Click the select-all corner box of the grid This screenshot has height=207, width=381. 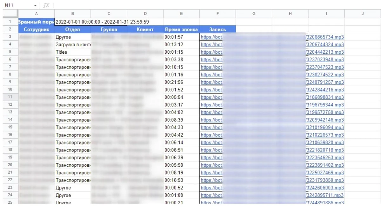[x=10, y=14]
